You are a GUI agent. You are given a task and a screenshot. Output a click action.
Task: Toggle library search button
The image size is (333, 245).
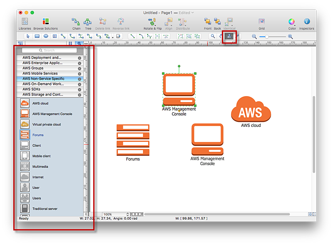(79, 43)
